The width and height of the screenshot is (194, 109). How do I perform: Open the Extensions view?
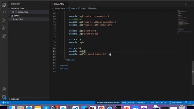(4, 36)
